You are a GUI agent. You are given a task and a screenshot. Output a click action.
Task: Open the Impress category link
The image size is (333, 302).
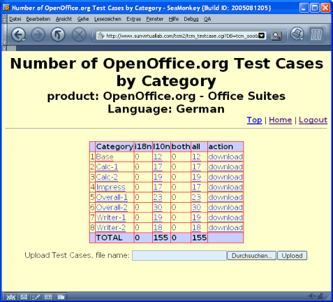tap(111, 187)
